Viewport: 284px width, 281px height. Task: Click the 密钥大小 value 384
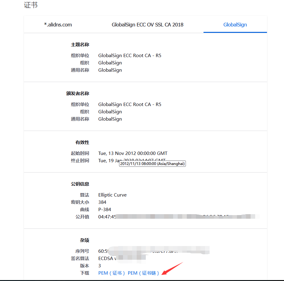point(102,202)
